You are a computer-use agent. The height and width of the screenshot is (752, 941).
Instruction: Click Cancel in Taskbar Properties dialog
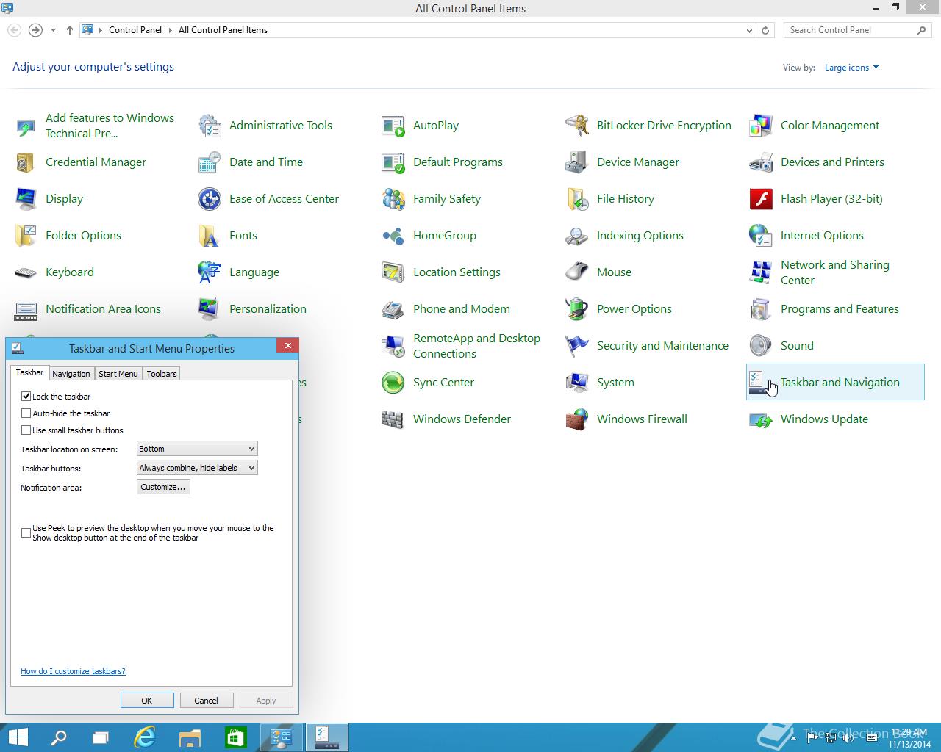[206, 701]
